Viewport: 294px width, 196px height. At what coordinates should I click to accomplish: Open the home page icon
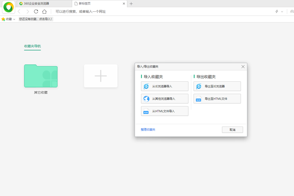pyautogui.click(x=45, y=12)
